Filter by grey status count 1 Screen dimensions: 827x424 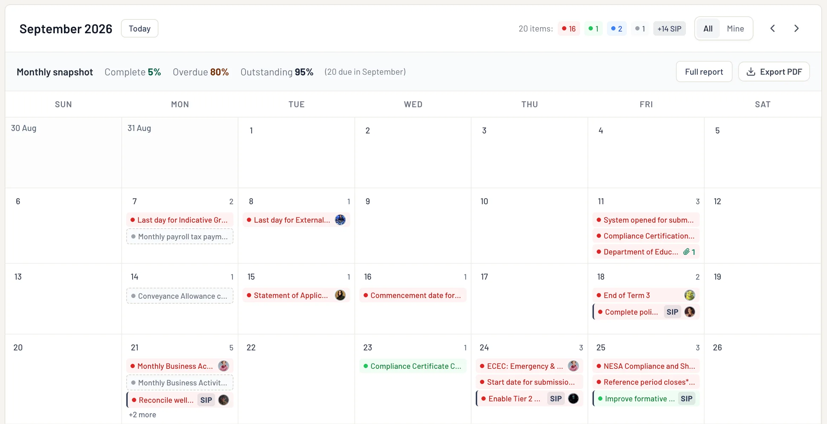click(x=640, y=29)
